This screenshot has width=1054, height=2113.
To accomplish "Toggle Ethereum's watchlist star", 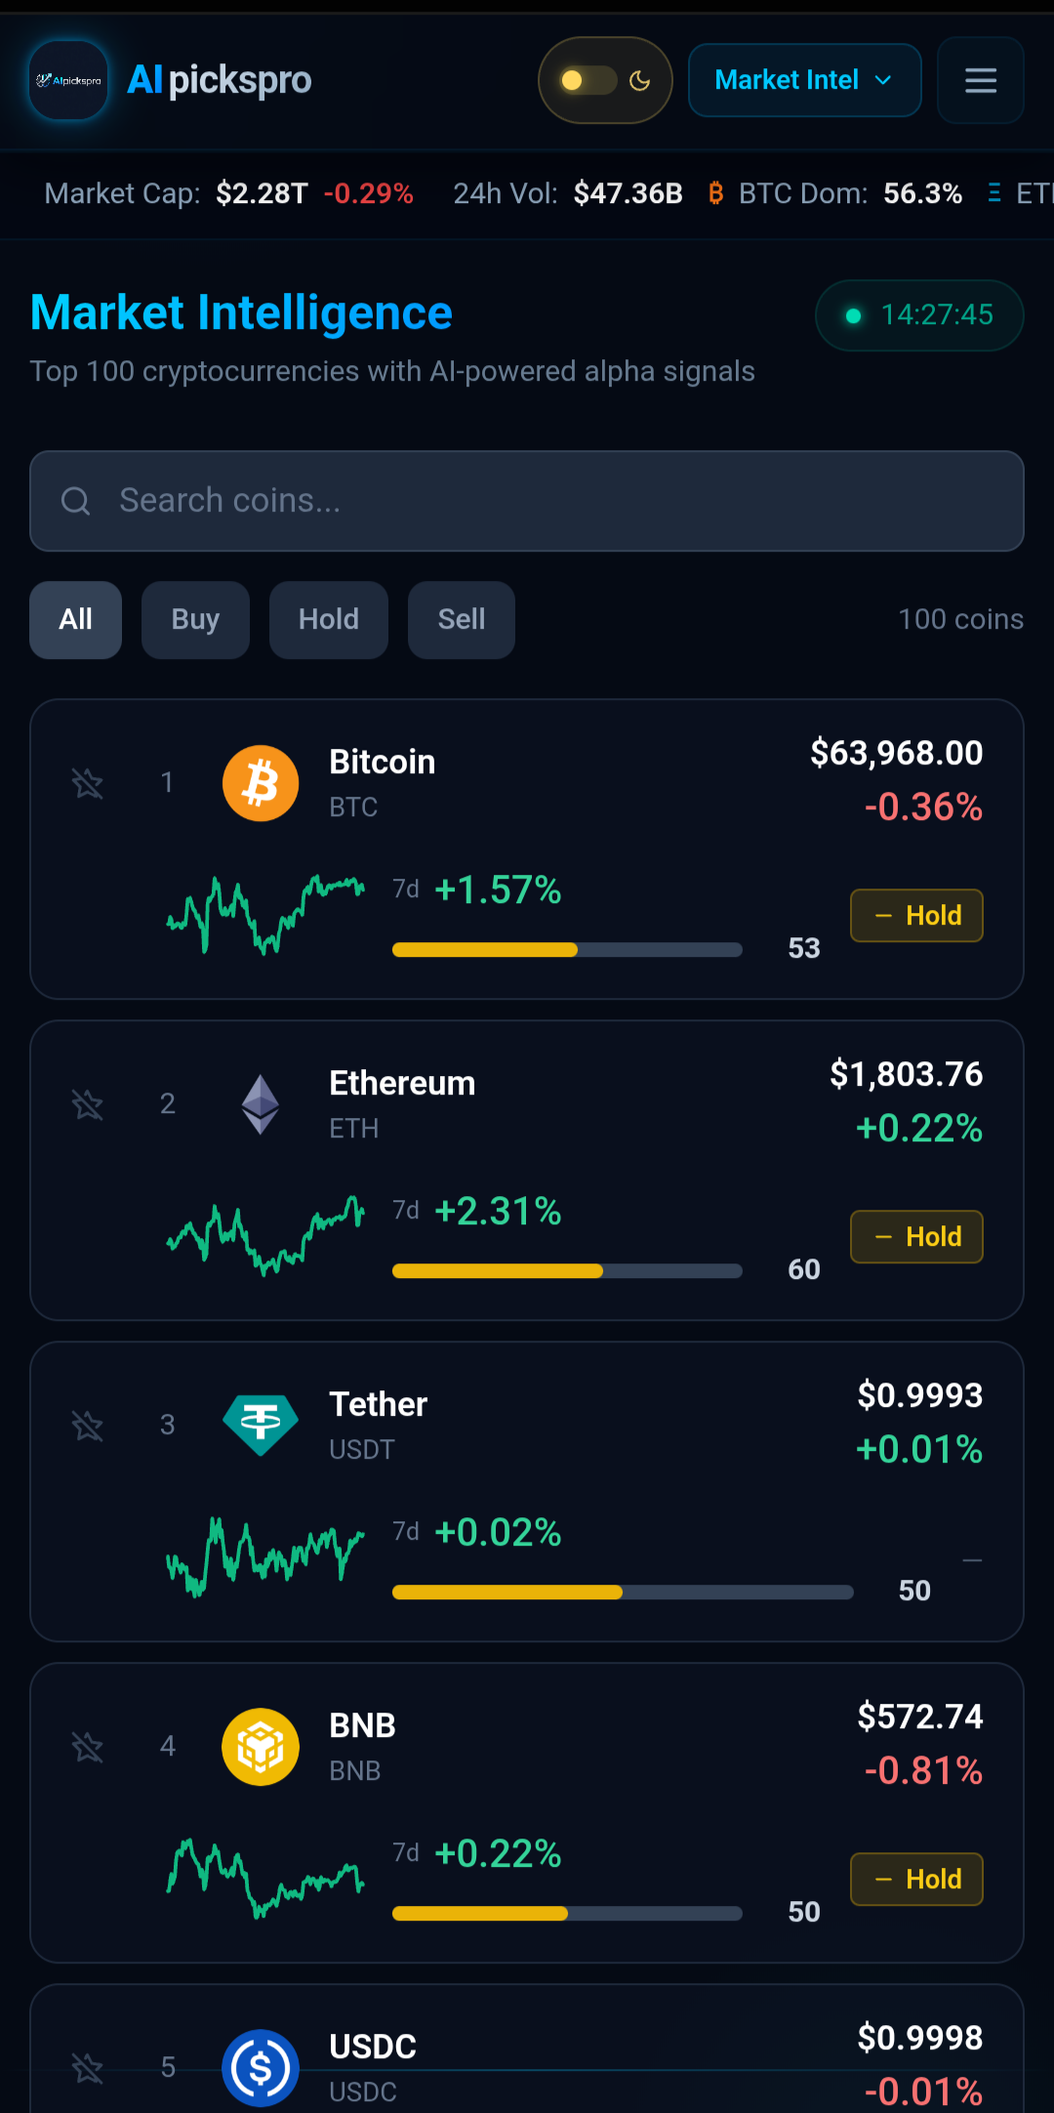I will [x=88, y=1104].
